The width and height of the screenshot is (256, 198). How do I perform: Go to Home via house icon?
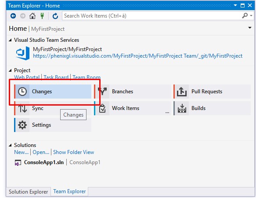coord(32,16)
